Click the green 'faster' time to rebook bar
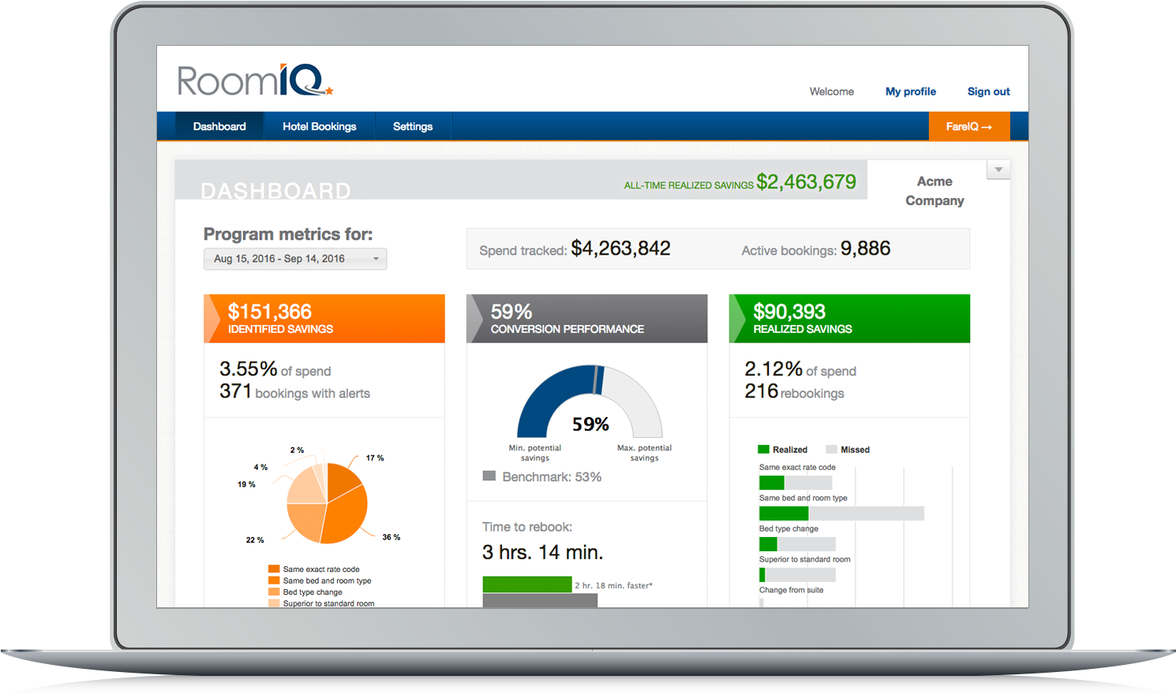 pyautogui.click(x=526, y=584)
